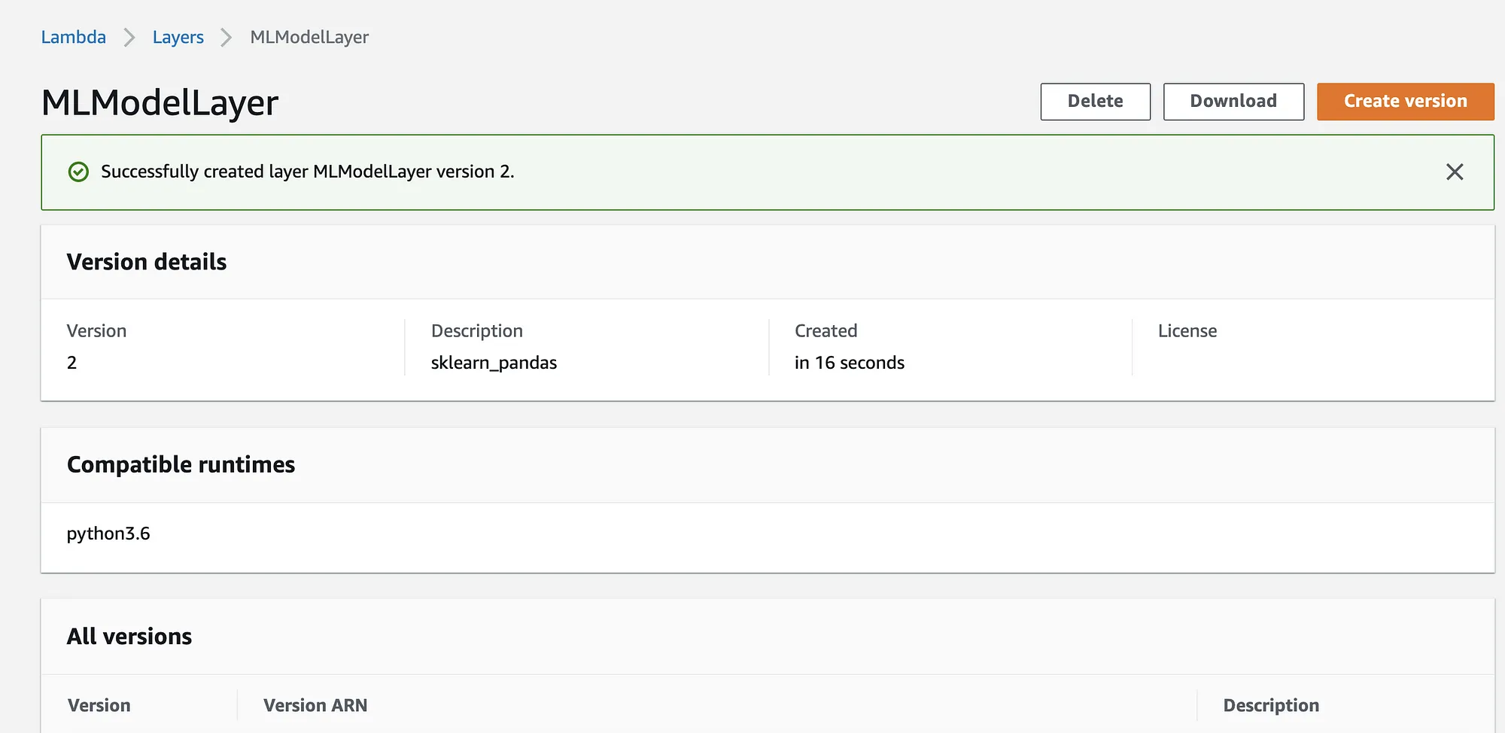
Task: Click the Version column header in All versions
Action: click(x=99, y=705)
